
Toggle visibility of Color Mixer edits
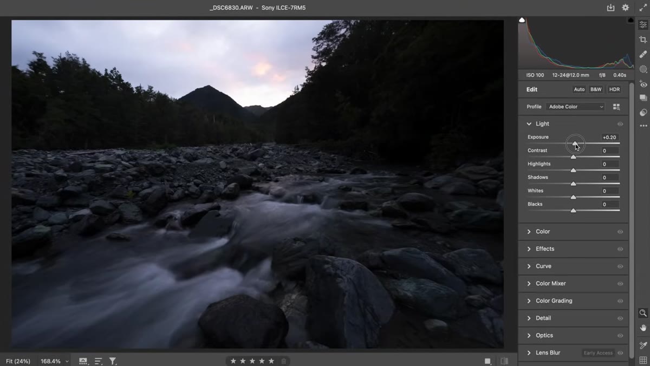coord(620,284)
